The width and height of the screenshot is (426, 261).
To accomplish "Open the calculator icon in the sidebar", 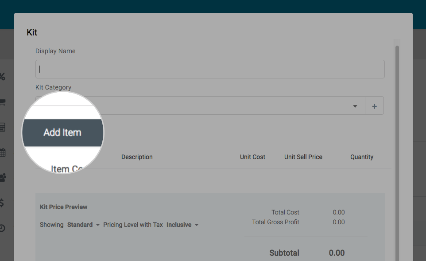I will point(2,128).
